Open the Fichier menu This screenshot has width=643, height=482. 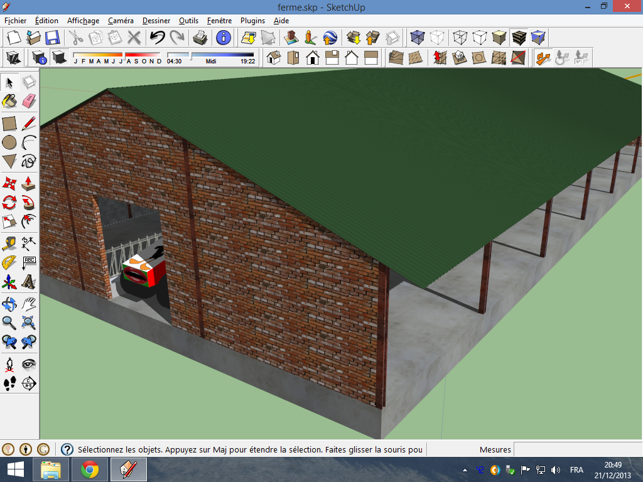pyautogui.click(x=16, y=21)
